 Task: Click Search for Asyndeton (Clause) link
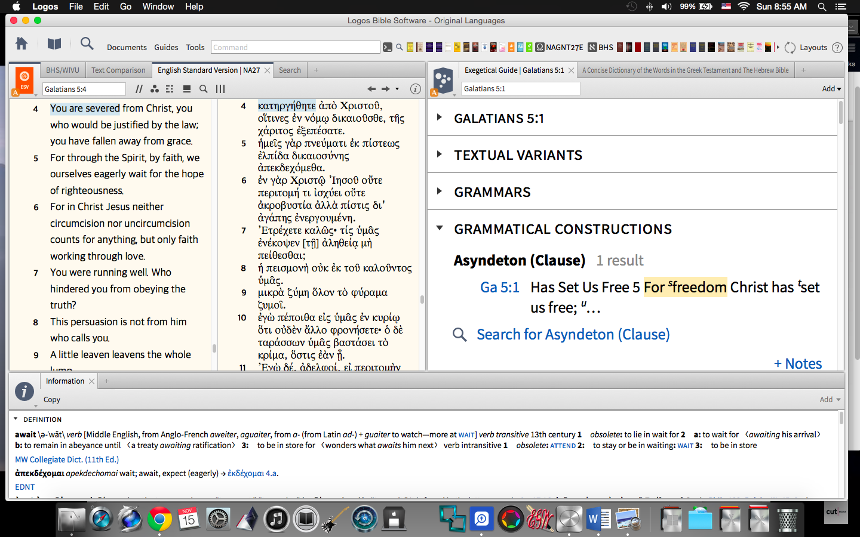pos(573,335)
